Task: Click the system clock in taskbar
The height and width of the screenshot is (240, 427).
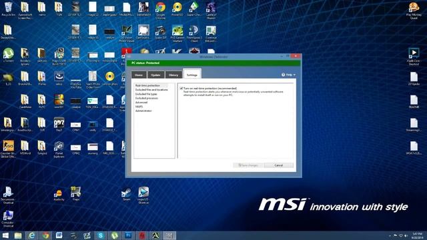Action: 417,235
